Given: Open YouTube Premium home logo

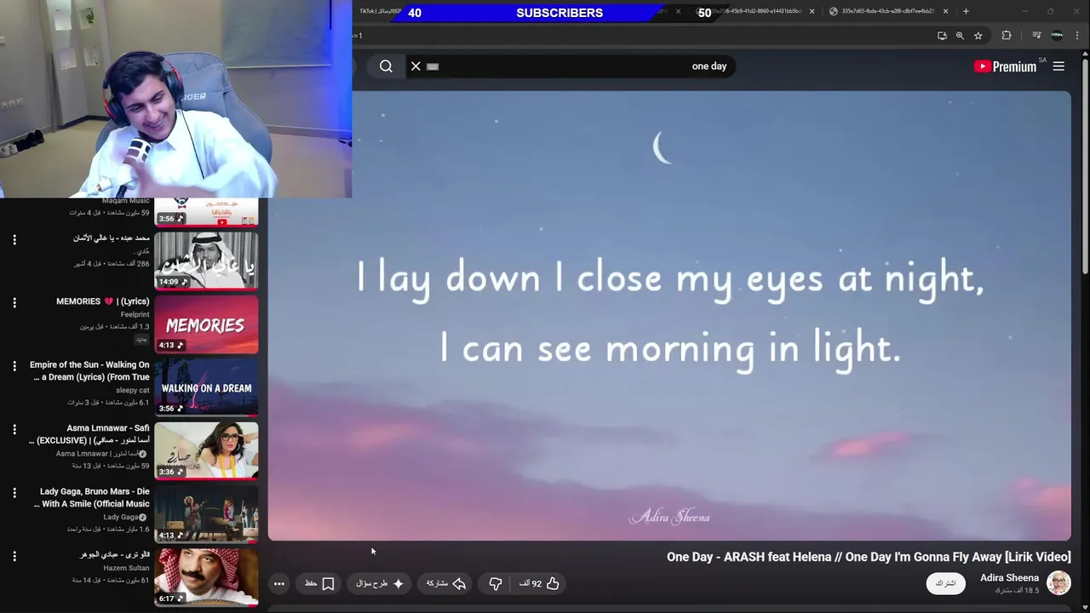Looking at the screenshot, I should point(1005,66).
